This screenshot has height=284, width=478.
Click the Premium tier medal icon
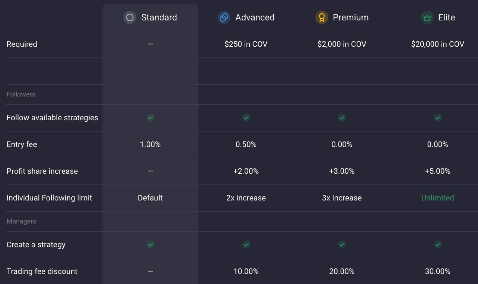(x=322, y=17)
